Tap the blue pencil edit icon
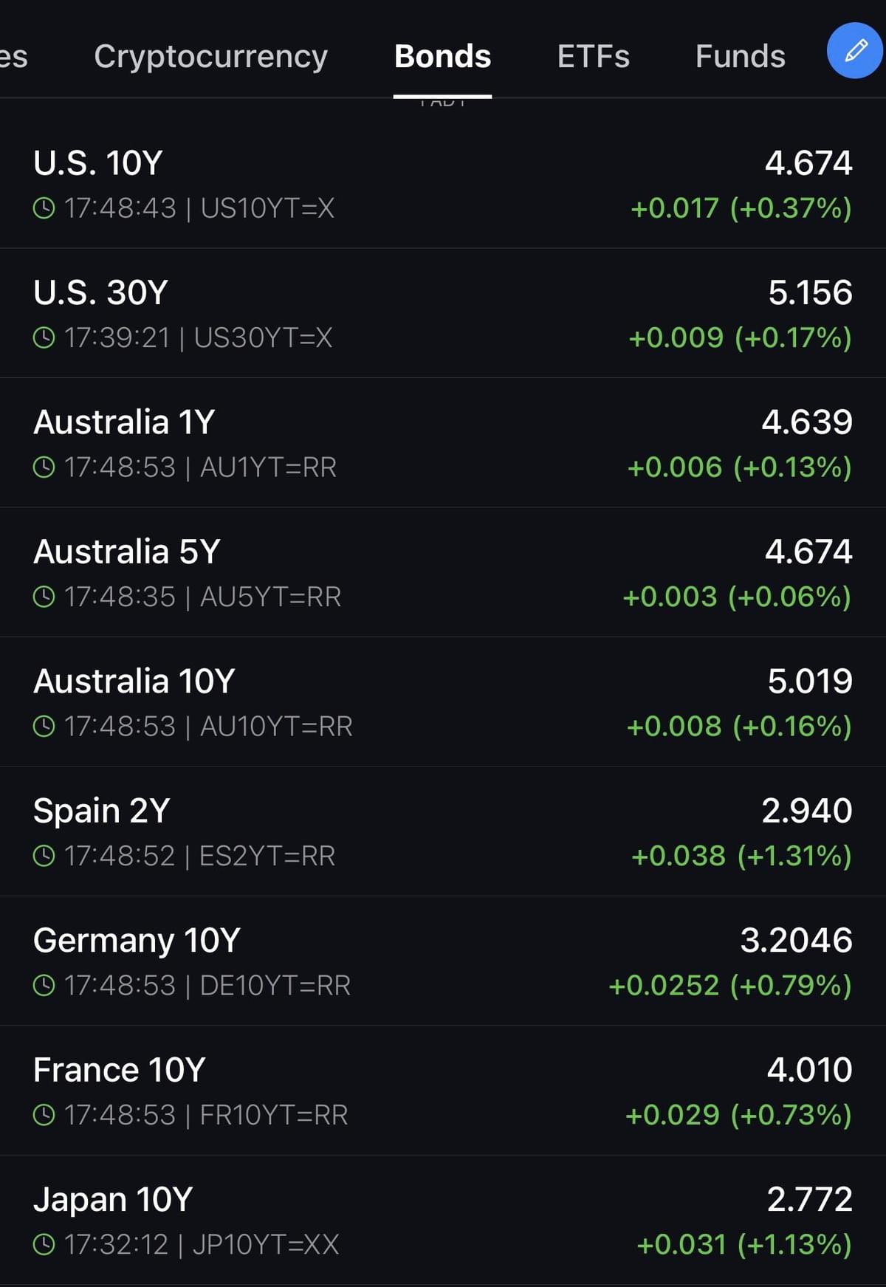The width and height of the screenshot is (886, 1287). point(855,50)
